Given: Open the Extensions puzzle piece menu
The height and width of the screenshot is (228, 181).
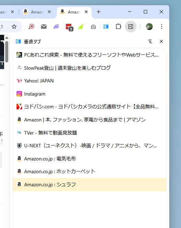Looking at the screenshot, I should click(118, 27).
